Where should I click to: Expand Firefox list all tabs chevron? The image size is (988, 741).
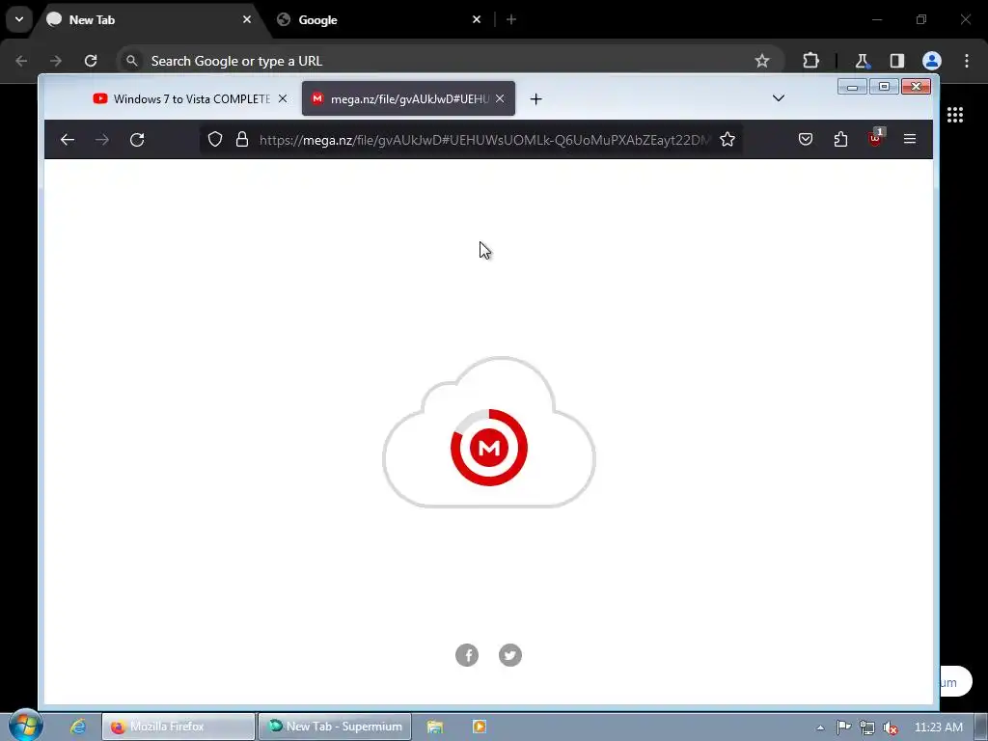pyautogui.click(x=779, y=98)
